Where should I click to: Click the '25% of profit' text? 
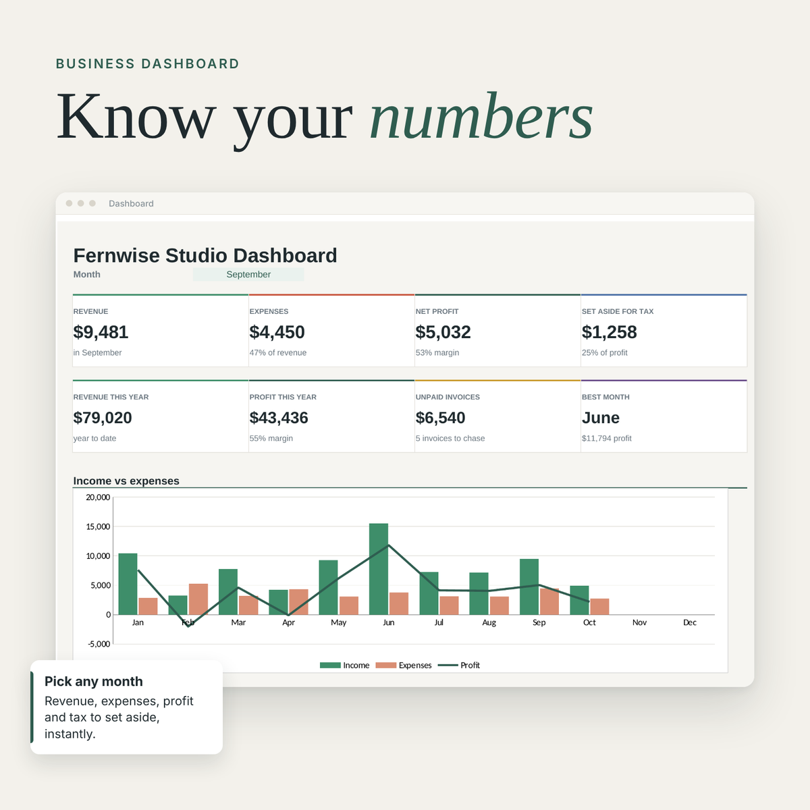(x=605, y=352)
